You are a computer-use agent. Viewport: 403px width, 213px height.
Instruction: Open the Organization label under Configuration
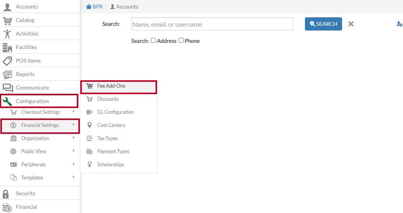coord(35,138)
